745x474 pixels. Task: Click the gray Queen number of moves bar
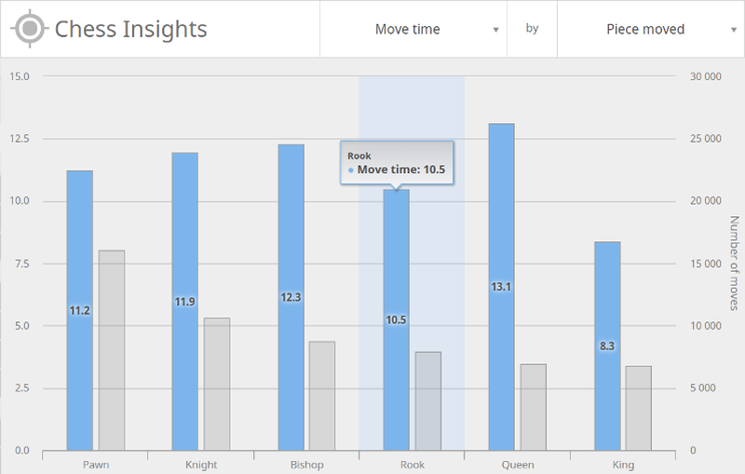533,407
